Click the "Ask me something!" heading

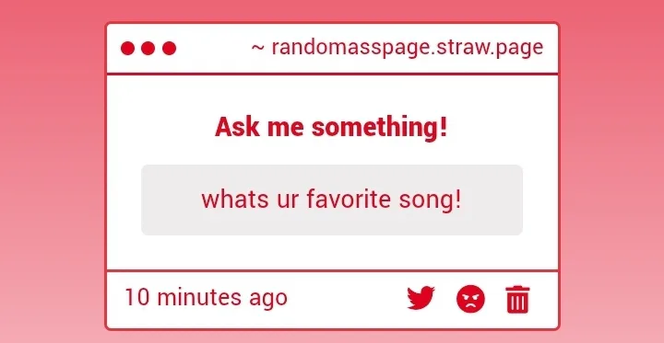point(331,127)
